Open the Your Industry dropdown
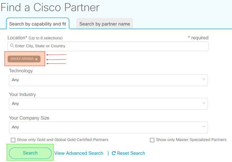Viewport: 232px width, 162px height. [108, 104]
